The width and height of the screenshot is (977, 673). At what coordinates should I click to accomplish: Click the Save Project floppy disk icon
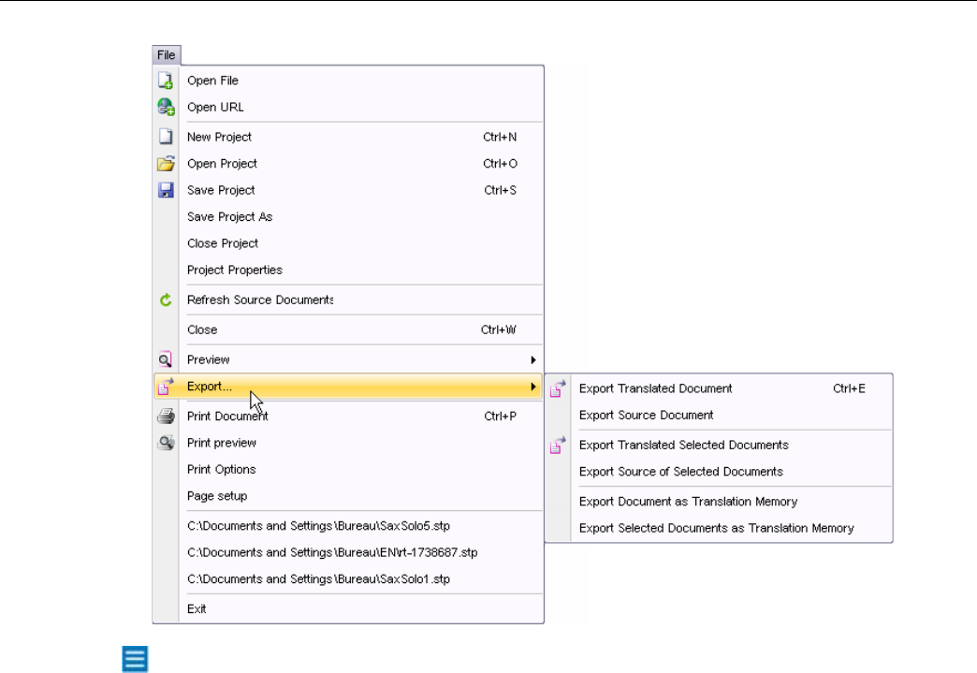tap(166, 190)
